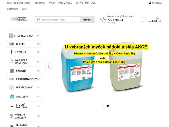This screenshot has height=127, width=169.
Task: Expand the Chlazení category chevron
Action: click(x=38, y=97)
